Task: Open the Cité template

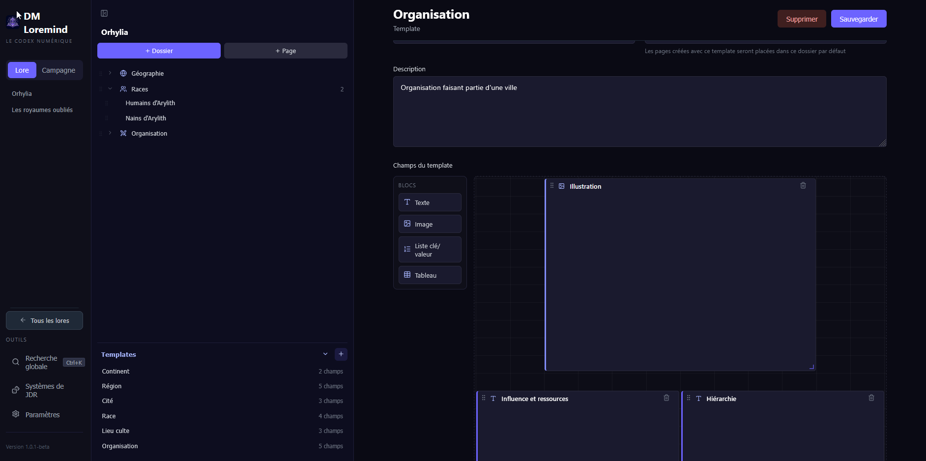Action: click(222, 401)
